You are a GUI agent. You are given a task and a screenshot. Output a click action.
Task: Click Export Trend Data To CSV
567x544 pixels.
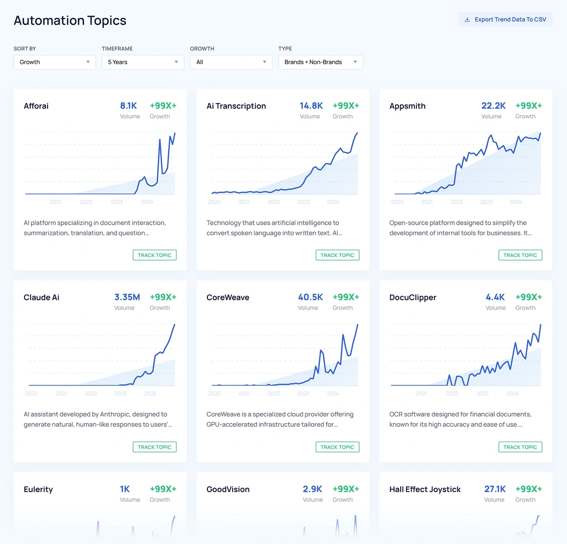[505, 19]
